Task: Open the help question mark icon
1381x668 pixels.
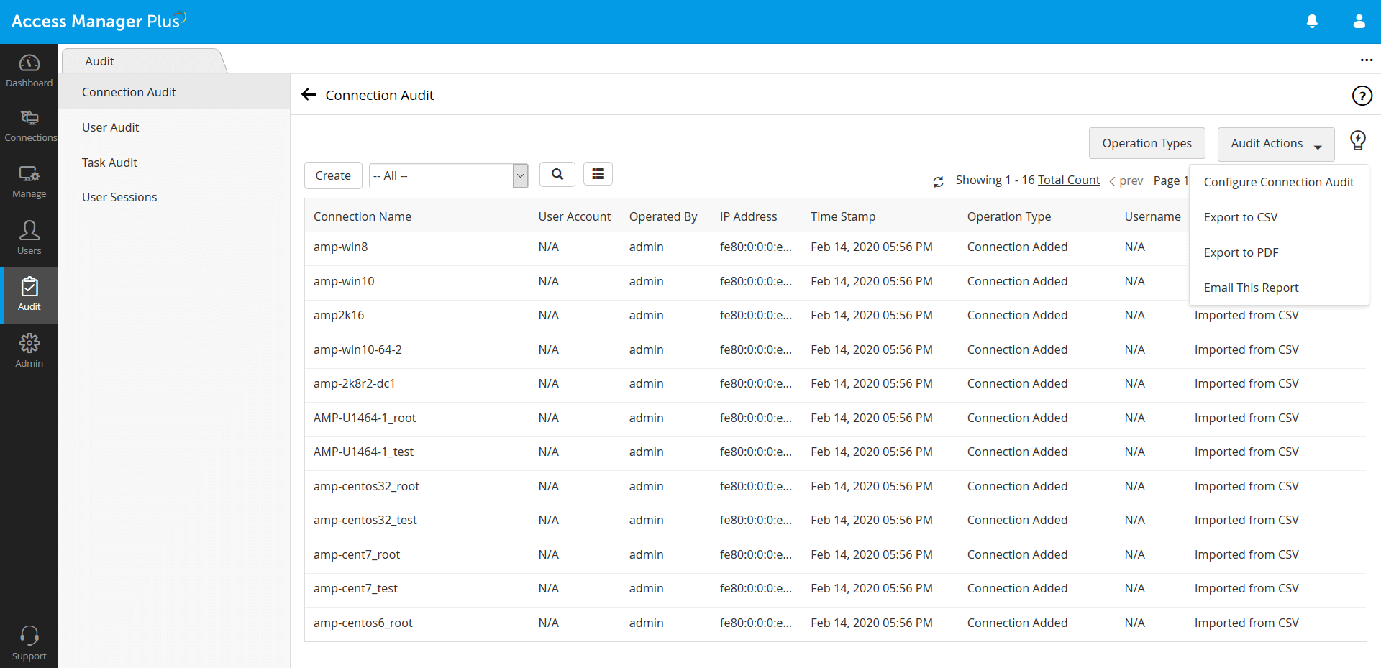Action: click(x=1362, y=95)
